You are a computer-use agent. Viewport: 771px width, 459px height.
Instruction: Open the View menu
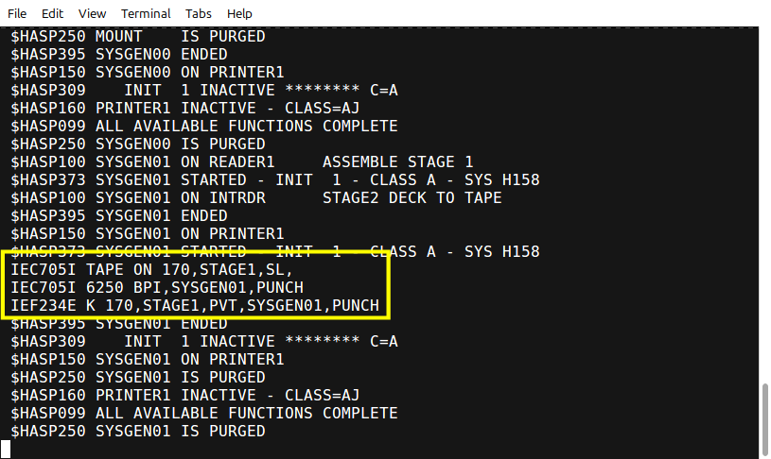(x=92, y=13)
